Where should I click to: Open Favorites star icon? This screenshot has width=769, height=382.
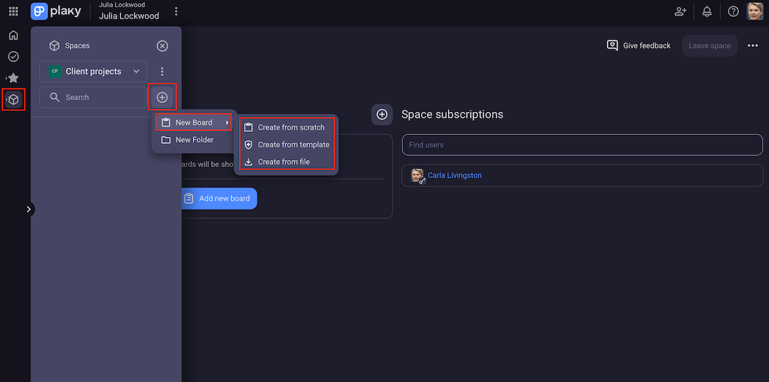click(x=13, y=78)
